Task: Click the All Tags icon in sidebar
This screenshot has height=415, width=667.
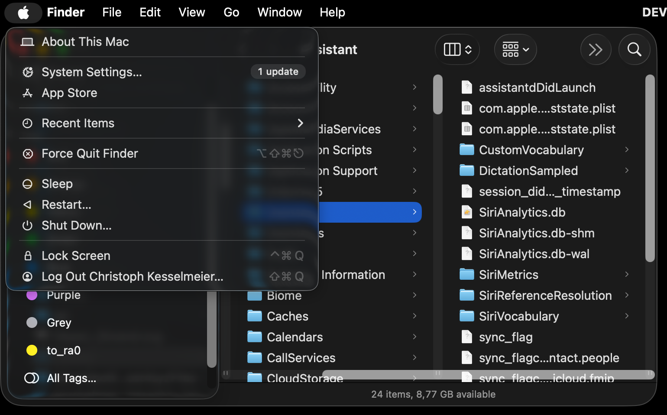Action: click(x=32, y=378)
